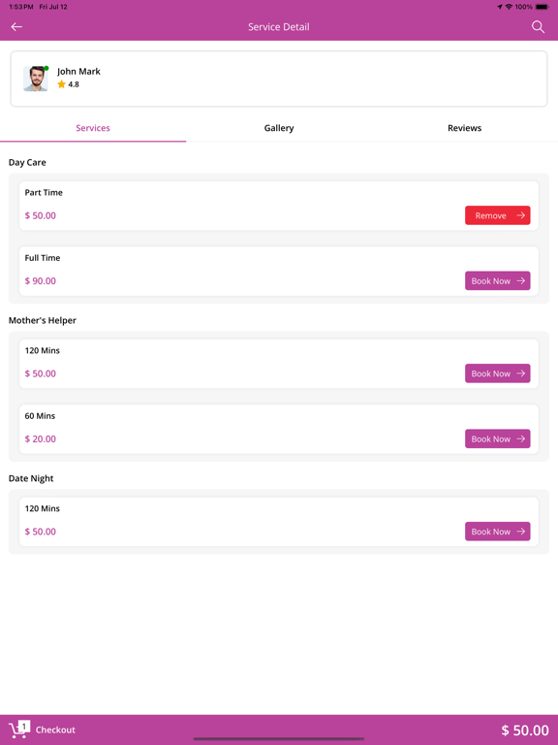Switch to the Gallery tab
Viewport: 558px width, 745px height.
[279, 128]
